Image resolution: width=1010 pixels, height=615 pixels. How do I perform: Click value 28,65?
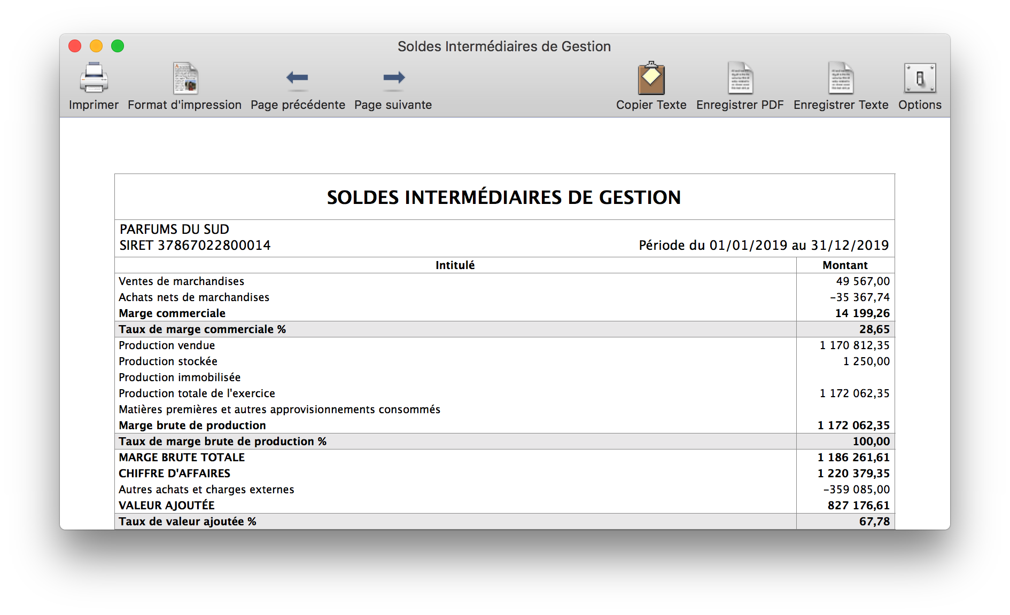click(875, 329)
